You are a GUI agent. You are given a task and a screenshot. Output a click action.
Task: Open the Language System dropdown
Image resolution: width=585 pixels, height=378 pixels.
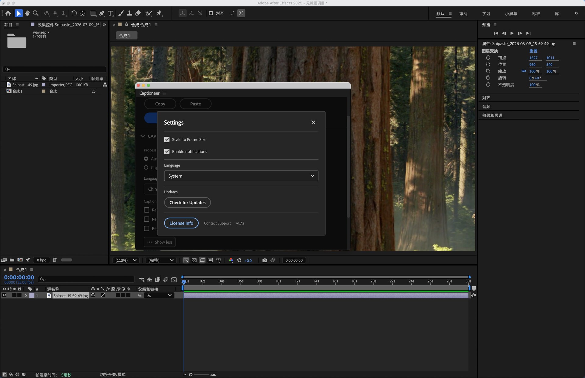click(x=241, y=176)
